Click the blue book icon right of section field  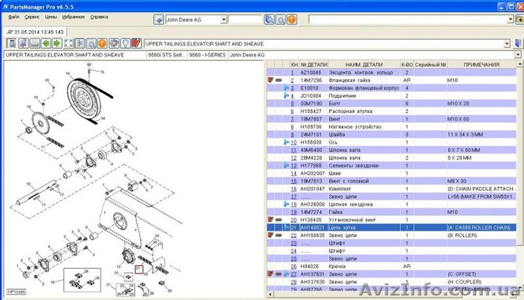[x=269, y=20]
